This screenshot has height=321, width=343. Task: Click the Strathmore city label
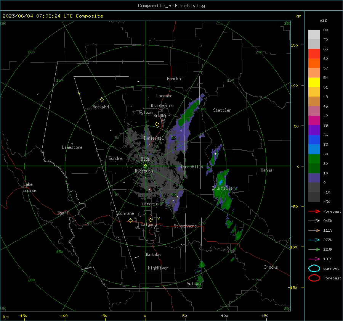coord(185,226)
